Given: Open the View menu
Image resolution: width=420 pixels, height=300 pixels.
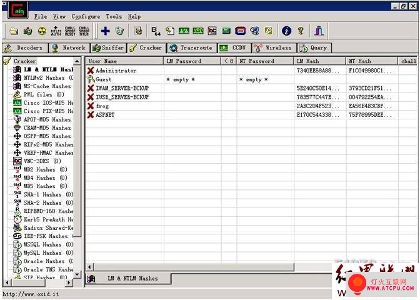Looking at the screenshot, I should click(x=59, y=17).
